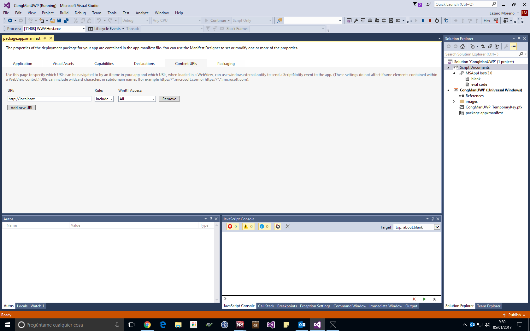This screenshot has height=331, width=530.
Task: Click Collapse All in Solution Explorer
Action: click(490, 46)
